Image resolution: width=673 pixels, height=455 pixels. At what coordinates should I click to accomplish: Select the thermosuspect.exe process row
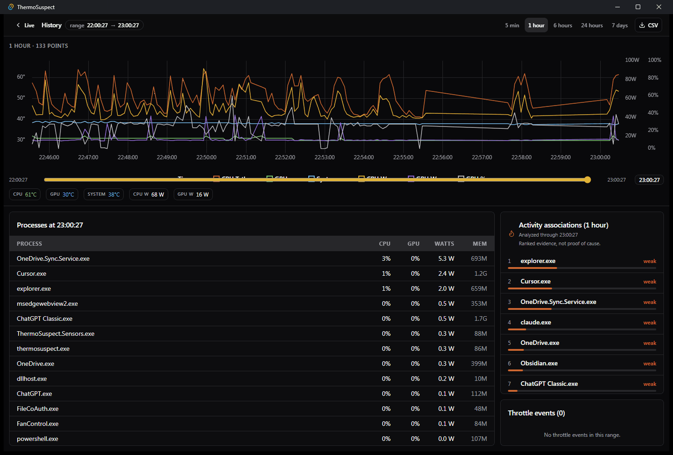[252, 349]
